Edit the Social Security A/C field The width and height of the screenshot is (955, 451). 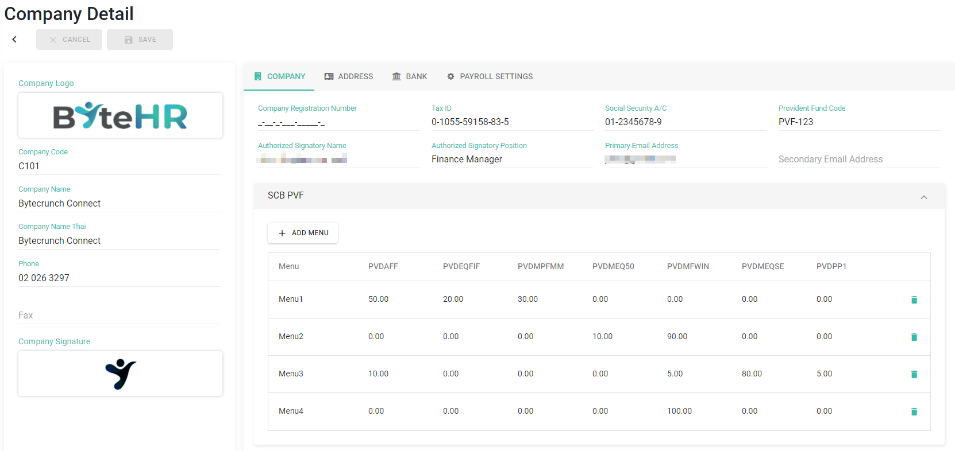click(686, 122)
